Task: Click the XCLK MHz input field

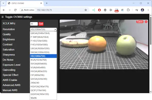Action: [x=34, y=24]
